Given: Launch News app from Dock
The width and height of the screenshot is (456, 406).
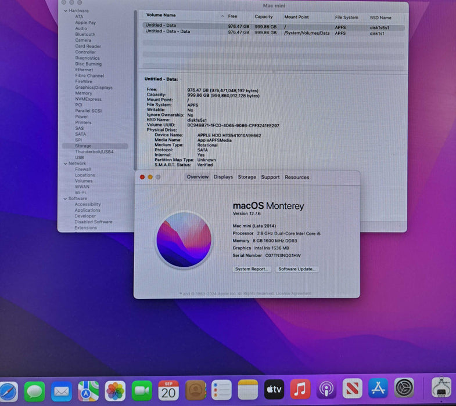Looking at the screenshot, I should coord(352,388).
